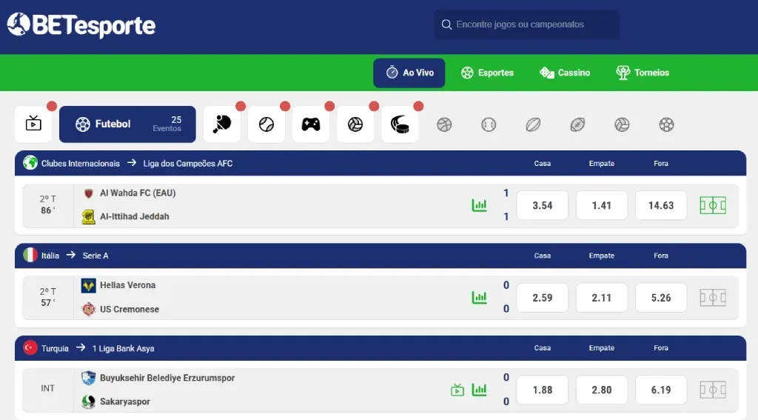Image resolution: width=758 pixels, height=420 pixels.
Task: Open the Sakaryaspor team name
Action: (x=124, y=401)
